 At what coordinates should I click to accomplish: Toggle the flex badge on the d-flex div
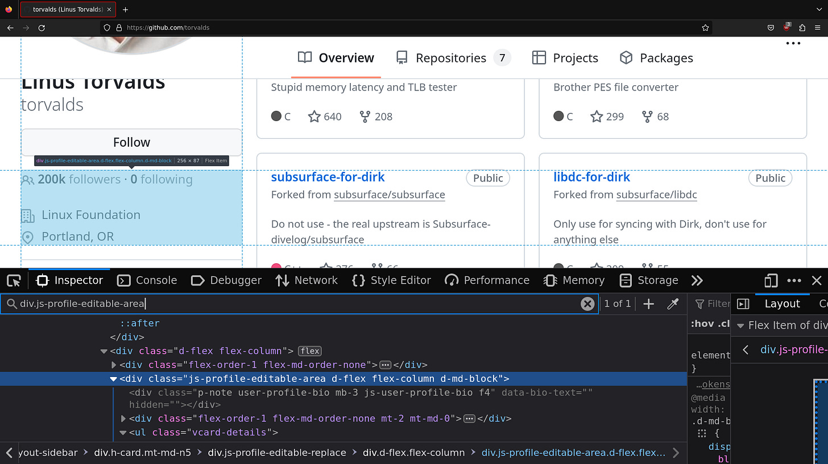click(310, 351)
